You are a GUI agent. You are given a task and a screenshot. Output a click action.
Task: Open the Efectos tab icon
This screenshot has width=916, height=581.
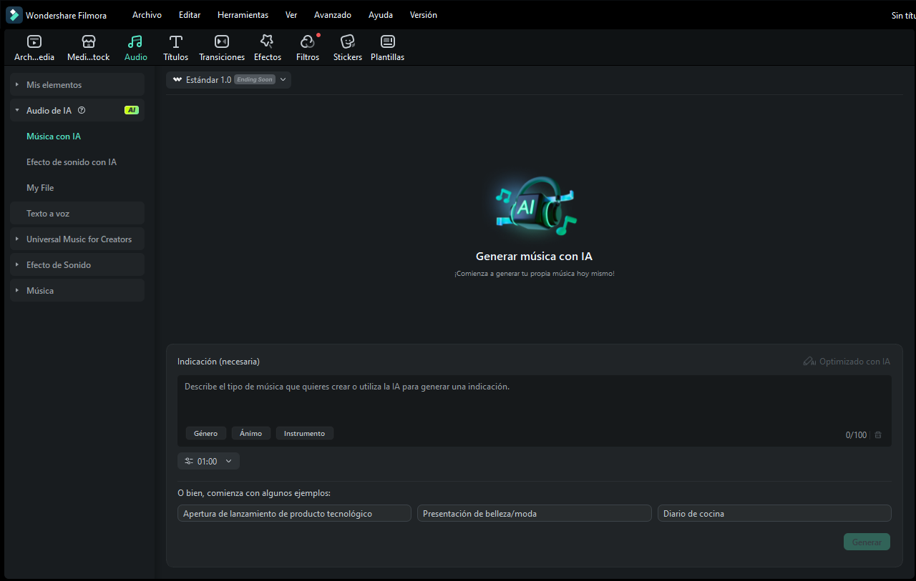[x=267, y=41]
